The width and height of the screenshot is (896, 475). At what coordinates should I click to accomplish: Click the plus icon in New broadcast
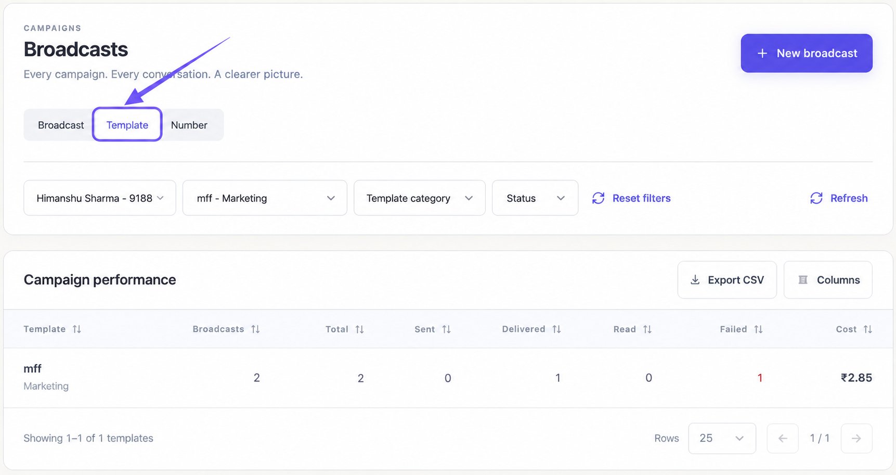click(x=762, y=53)
